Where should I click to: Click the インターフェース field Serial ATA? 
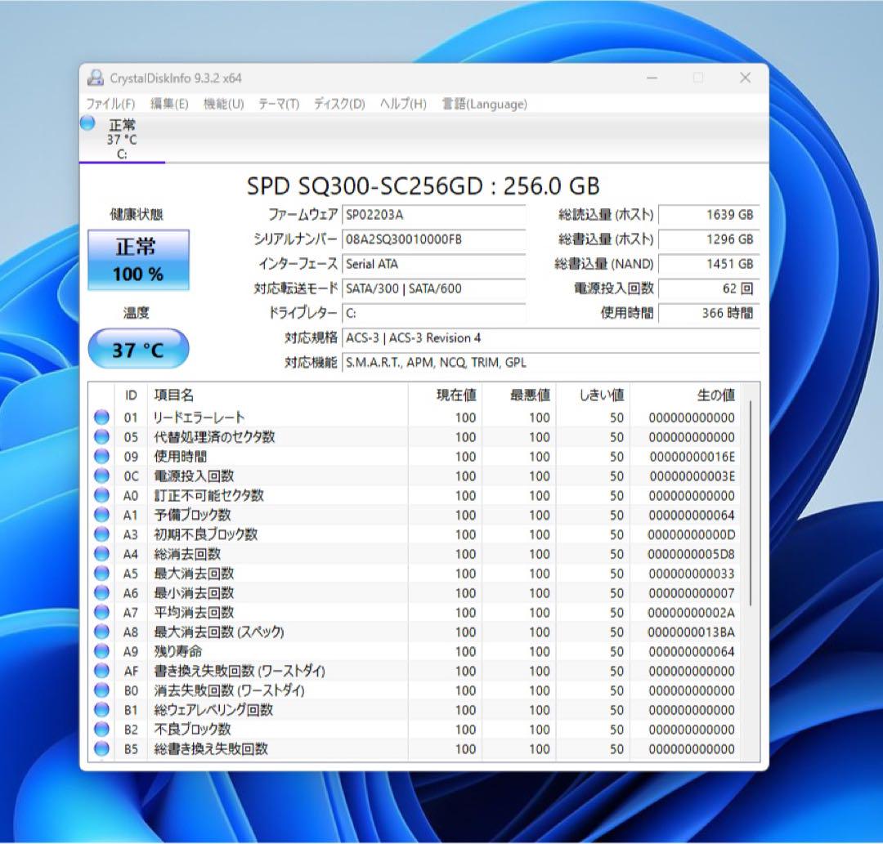[x=433, y=264]
